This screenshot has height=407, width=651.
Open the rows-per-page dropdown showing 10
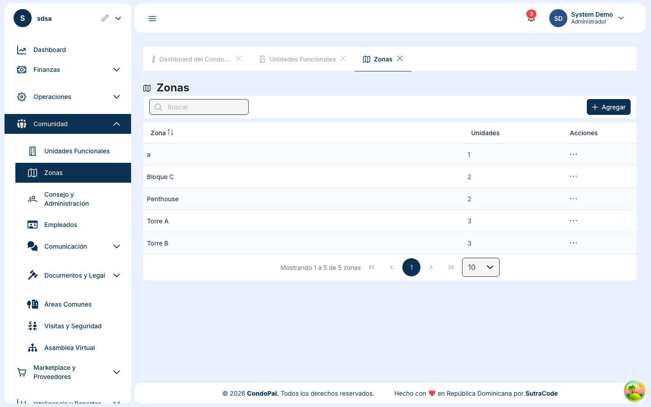coord(481,267)
